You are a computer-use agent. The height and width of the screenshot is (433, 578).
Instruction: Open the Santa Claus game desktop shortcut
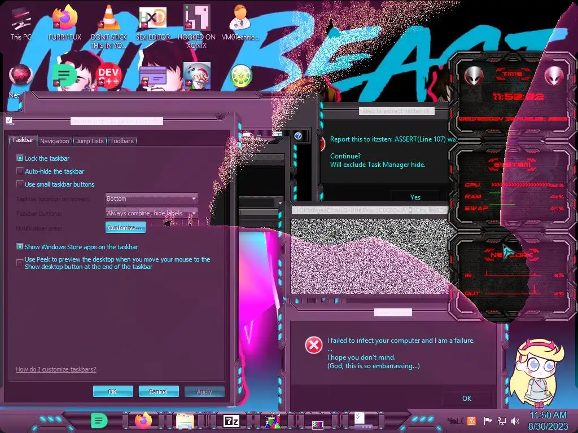click(x=197, y=76)
